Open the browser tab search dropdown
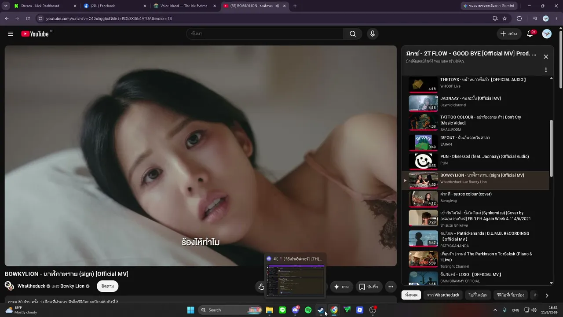The image size is (563, 317). point(6,6)
